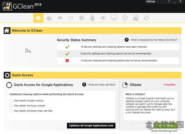Open the help question mark in title bar

[x=169, y=2]
